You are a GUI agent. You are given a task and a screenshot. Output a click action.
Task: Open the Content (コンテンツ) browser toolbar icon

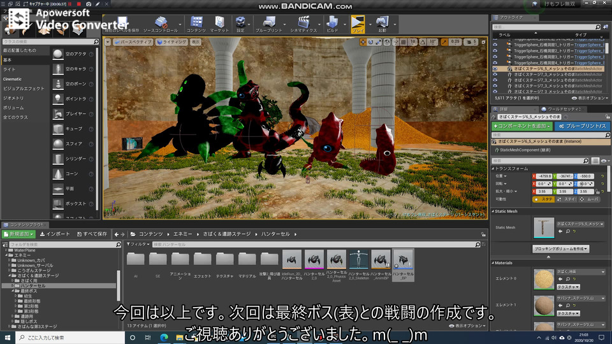196,24
